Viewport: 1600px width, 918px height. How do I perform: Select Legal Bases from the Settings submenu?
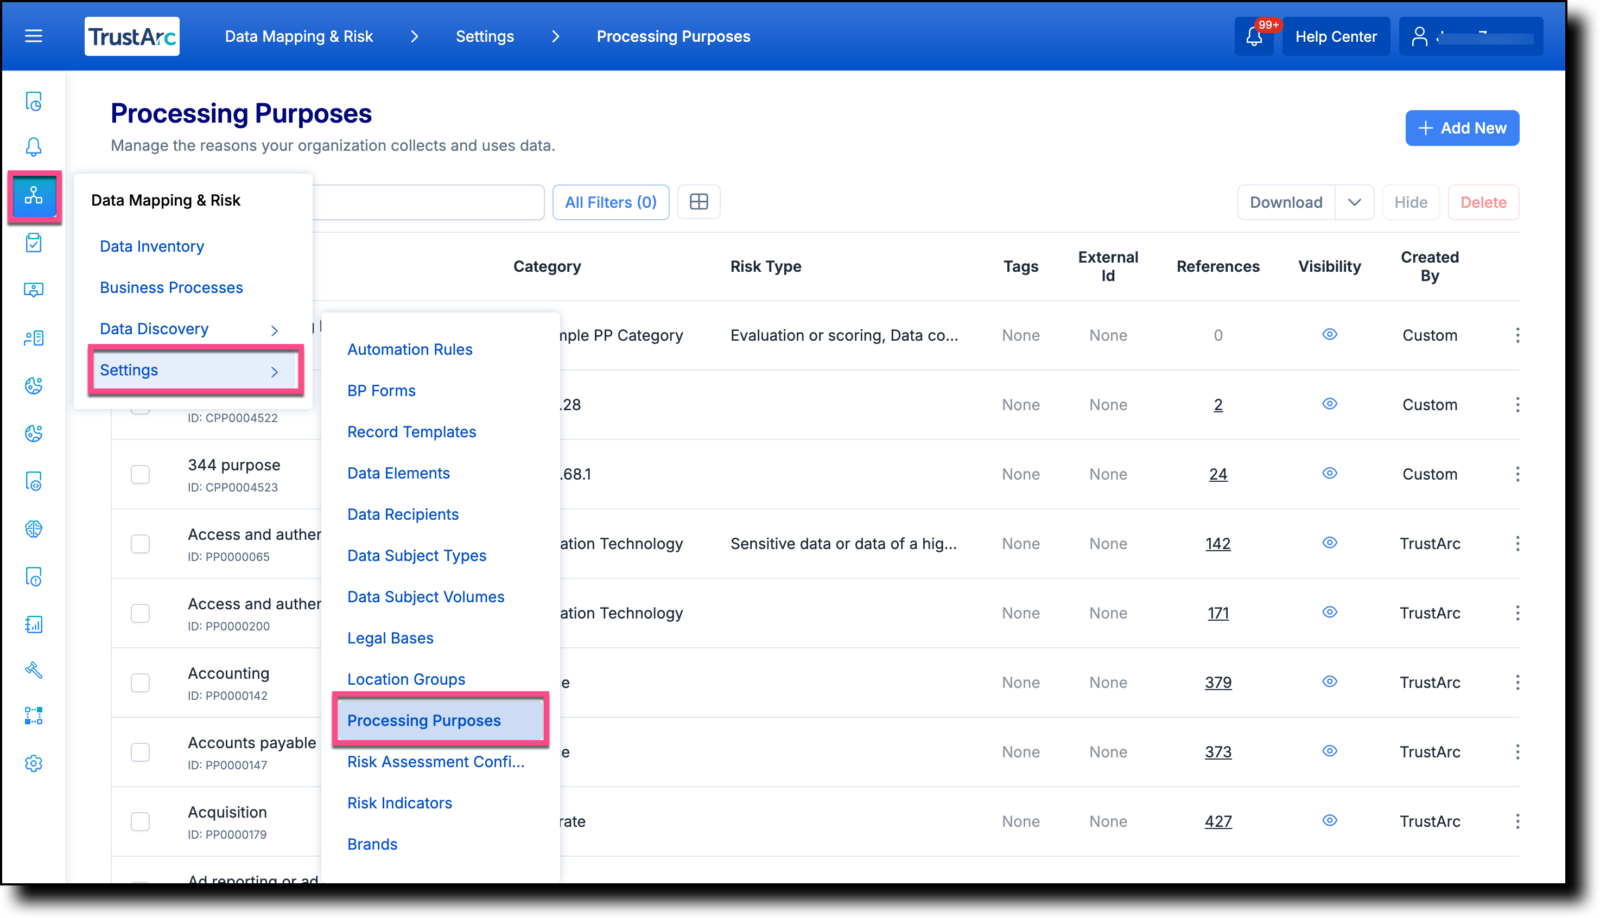(x=390, y=637)
